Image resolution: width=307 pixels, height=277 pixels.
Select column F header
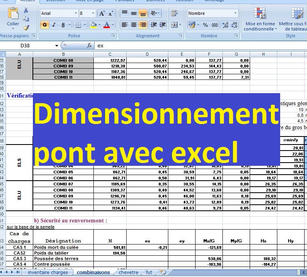pyautogui.click(x=209, y=54)
